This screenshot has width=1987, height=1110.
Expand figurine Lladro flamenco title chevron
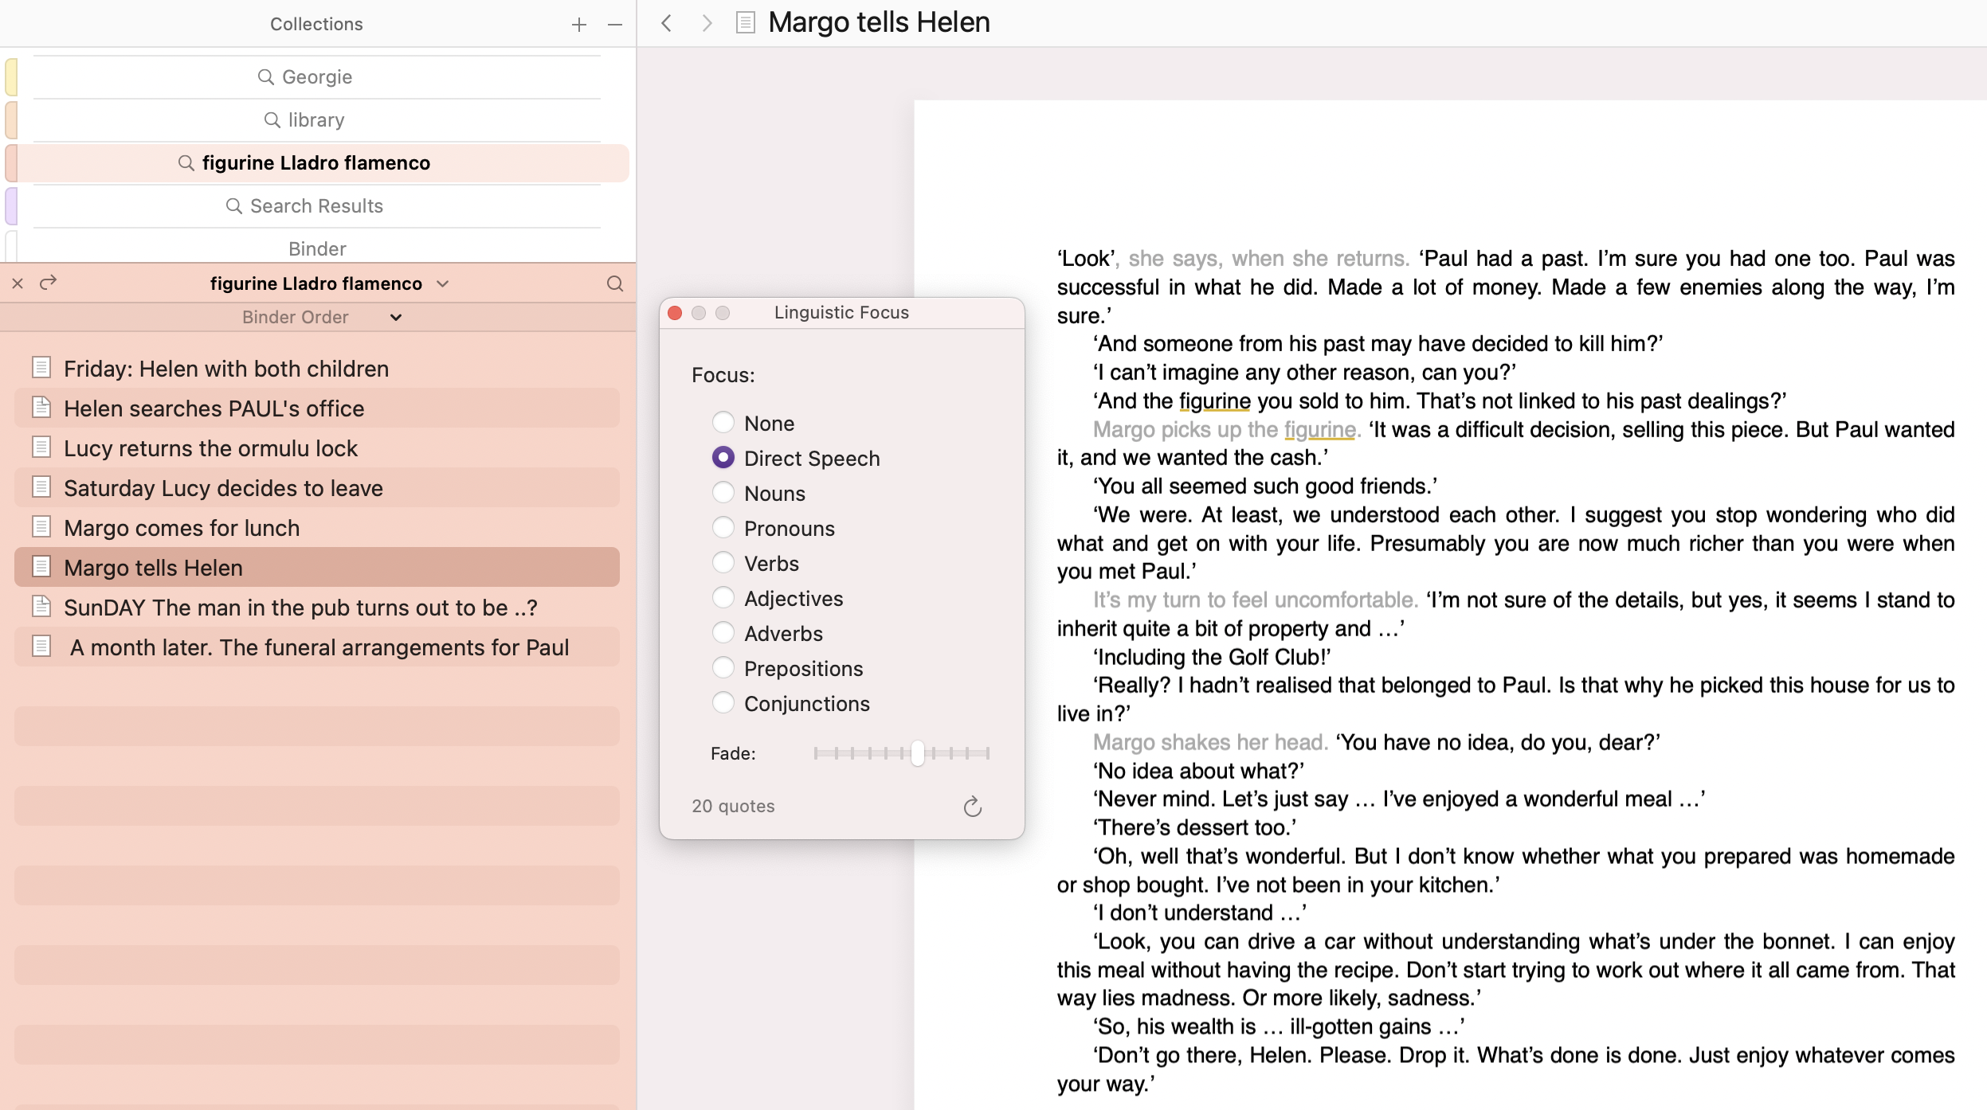coord(443,284)
